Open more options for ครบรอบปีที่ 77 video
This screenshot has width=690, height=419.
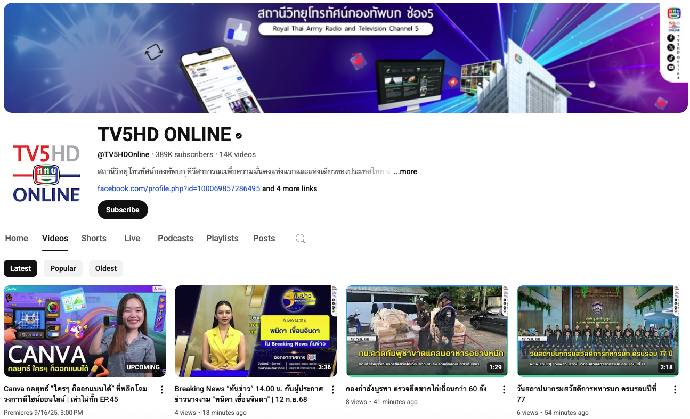[x=675, y=390]
